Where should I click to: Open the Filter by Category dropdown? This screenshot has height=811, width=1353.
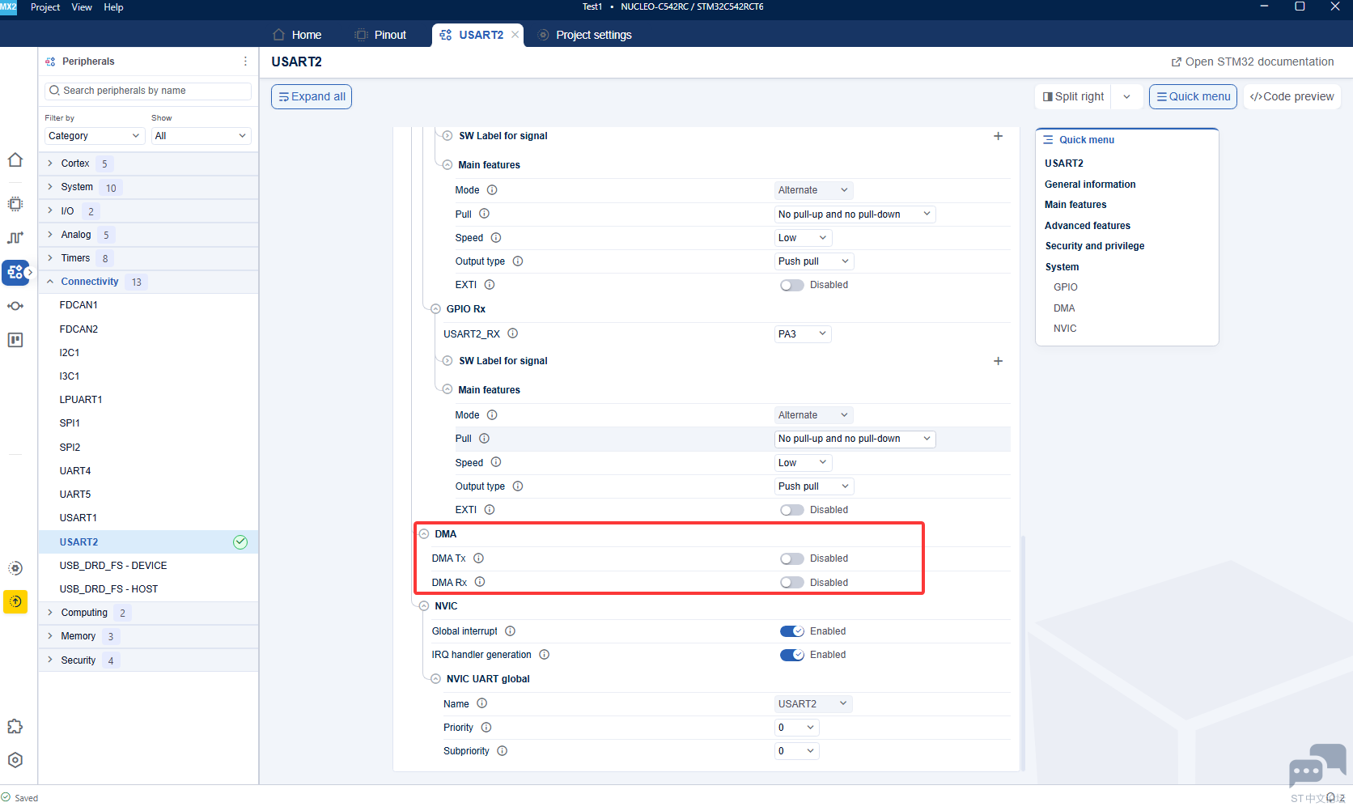coord(94,136)
